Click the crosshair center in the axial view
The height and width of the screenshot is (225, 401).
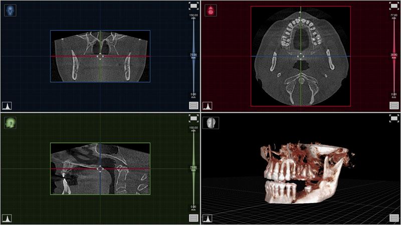[300, 56]
